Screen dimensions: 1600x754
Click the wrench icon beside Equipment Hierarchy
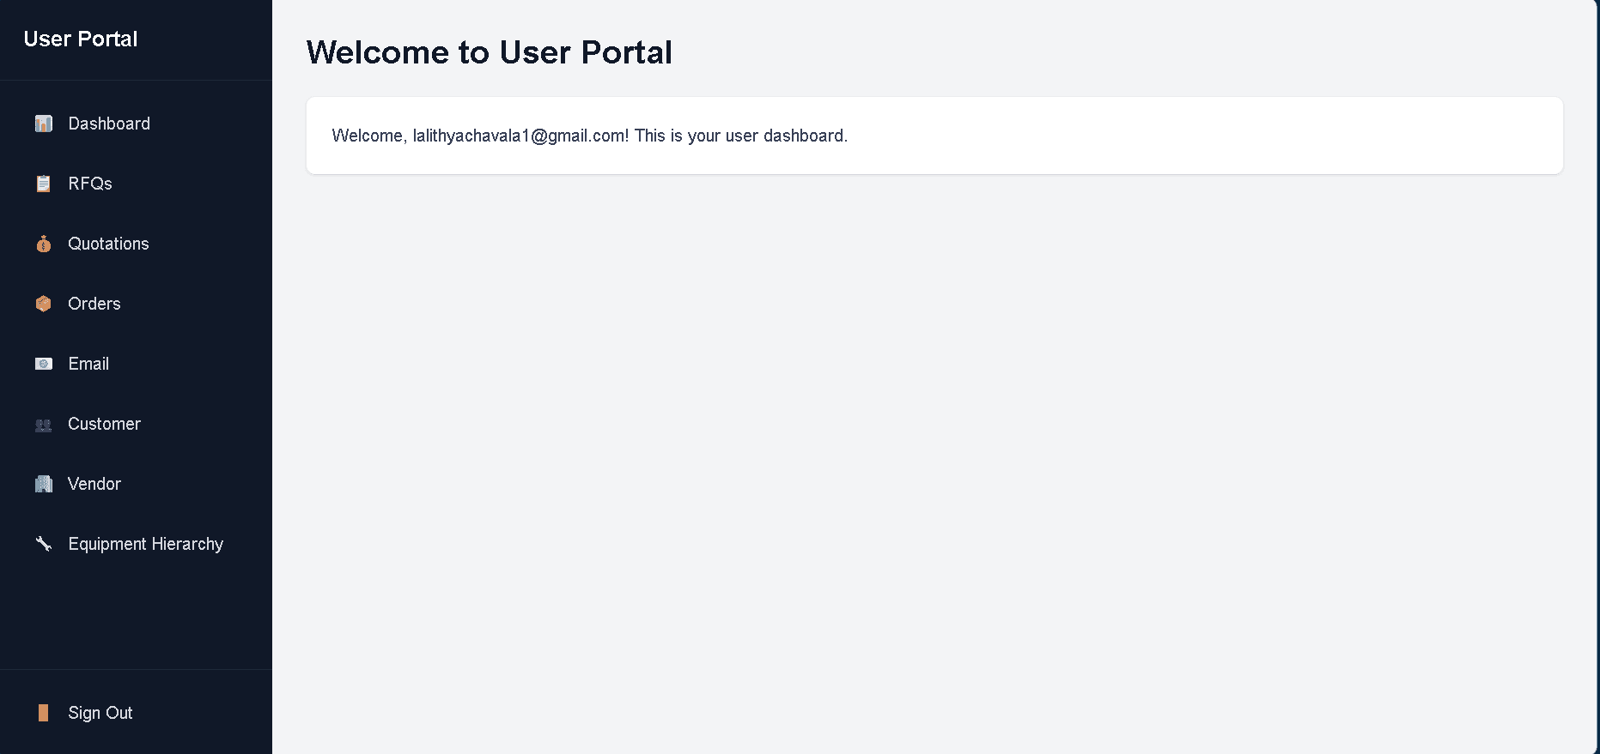[x=44, y=544]
